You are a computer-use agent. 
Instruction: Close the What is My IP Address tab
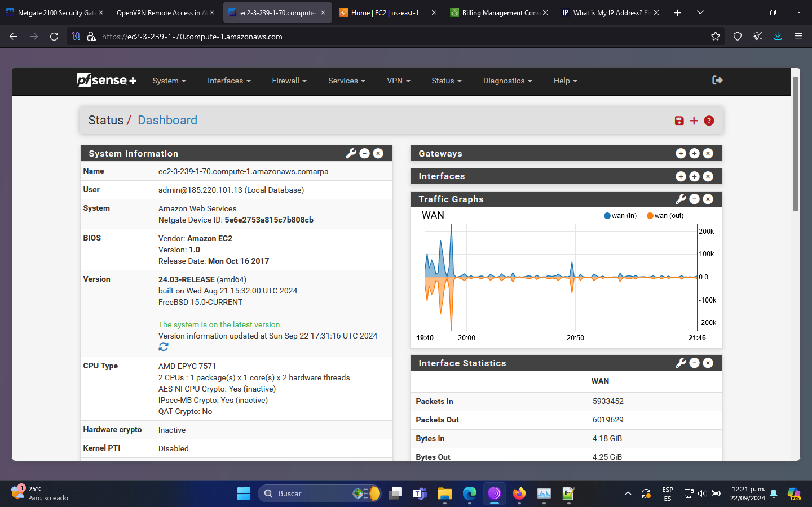(x=656, y=12)
